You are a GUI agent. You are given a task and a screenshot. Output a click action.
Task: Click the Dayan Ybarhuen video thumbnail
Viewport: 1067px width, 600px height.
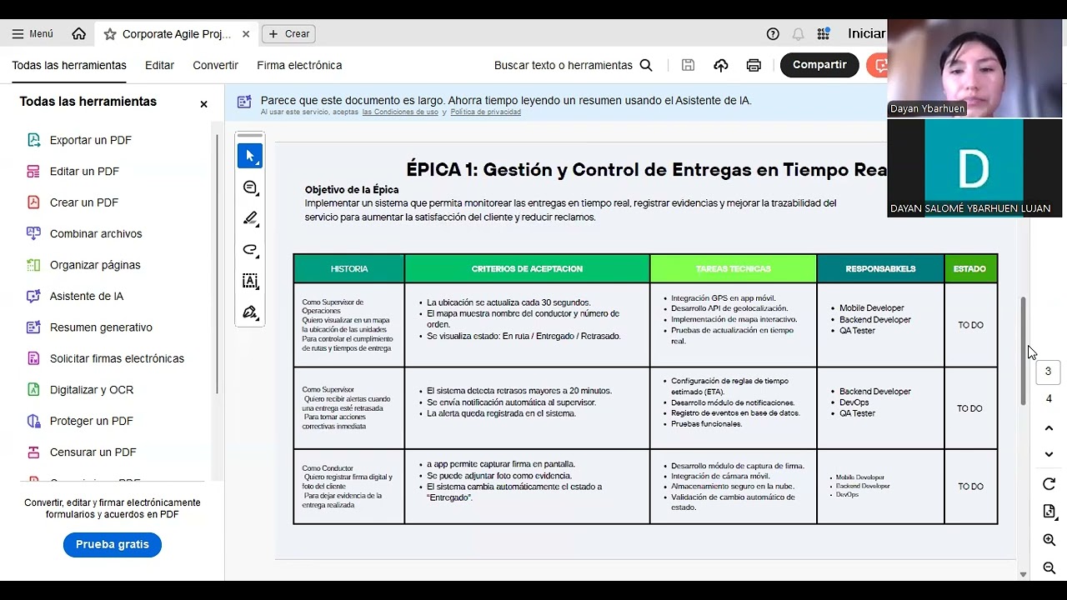pyautogui.click(x=975, y=68)
